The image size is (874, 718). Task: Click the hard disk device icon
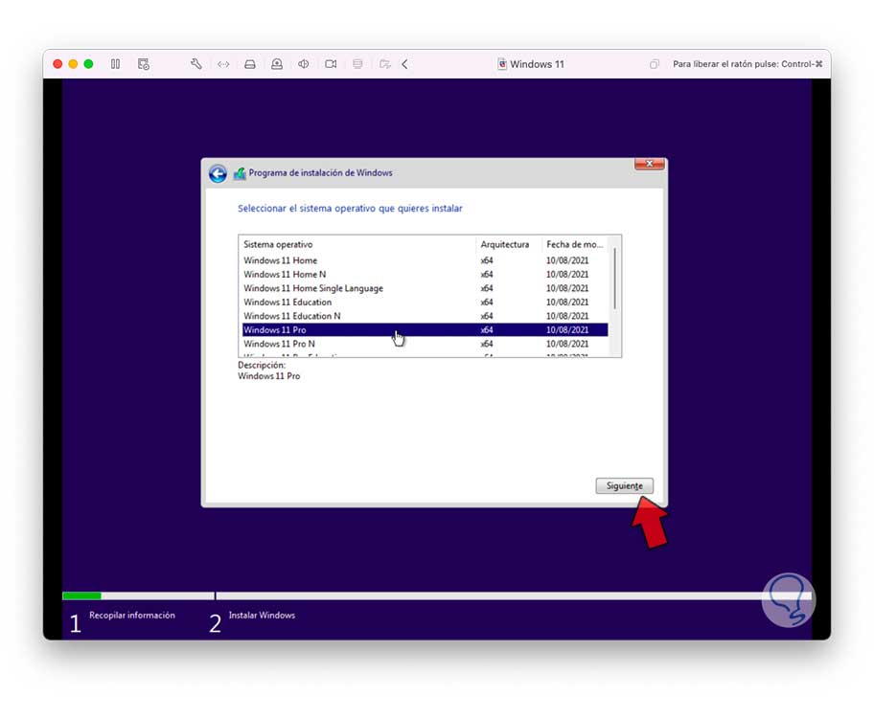click(250, 64)
